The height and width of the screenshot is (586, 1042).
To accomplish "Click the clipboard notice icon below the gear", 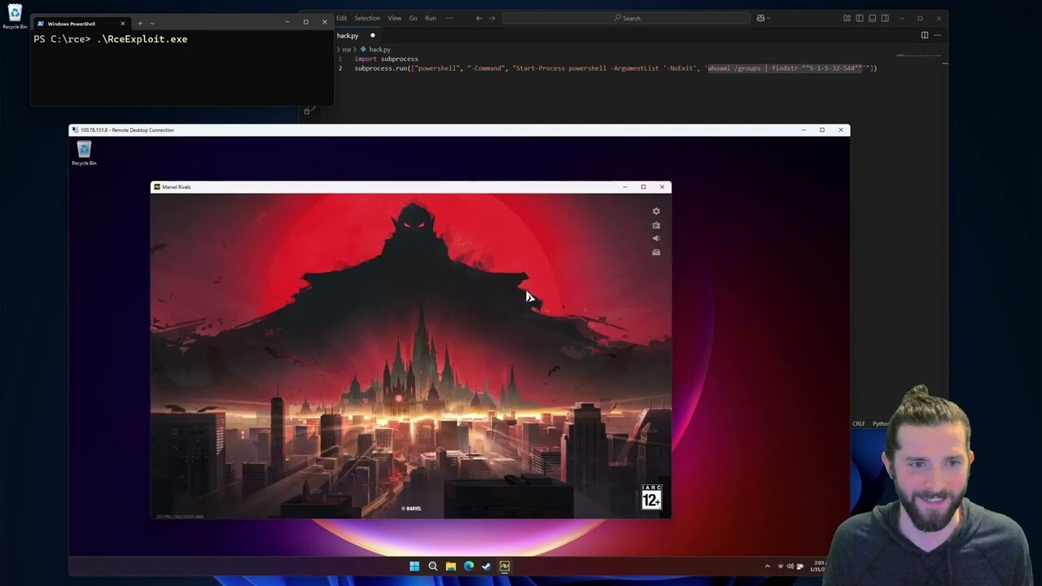I will click(x=656, y=225).
